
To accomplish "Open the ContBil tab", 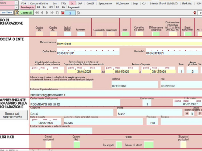I will tap(90, 3).
